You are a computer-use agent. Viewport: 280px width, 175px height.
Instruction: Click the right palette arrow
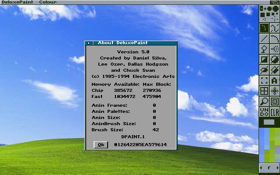coord(278,168)
